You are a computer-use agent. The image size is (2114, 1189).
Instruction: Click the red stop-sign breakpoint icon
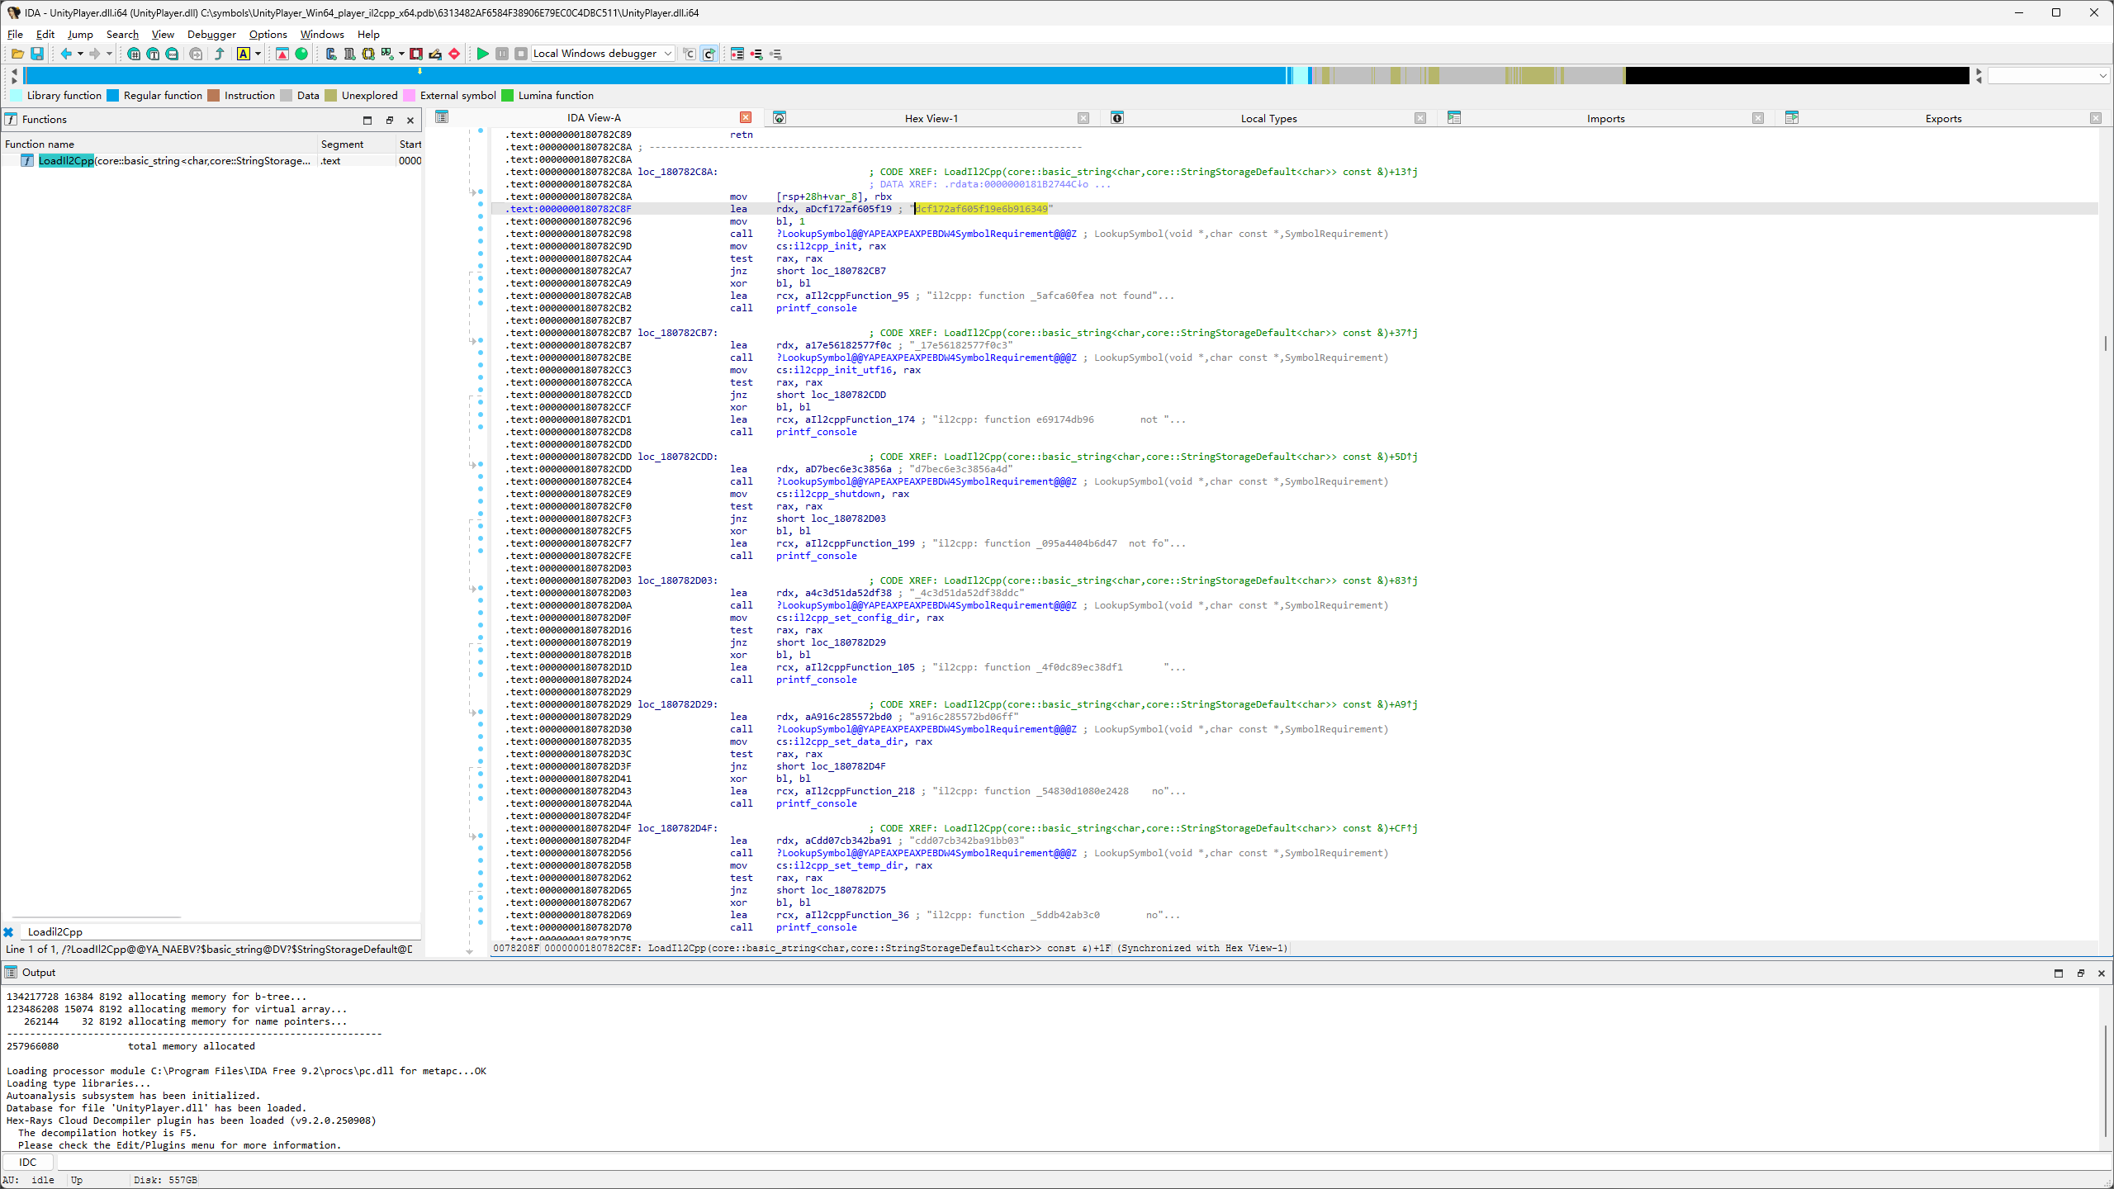(x=454, y=54)
